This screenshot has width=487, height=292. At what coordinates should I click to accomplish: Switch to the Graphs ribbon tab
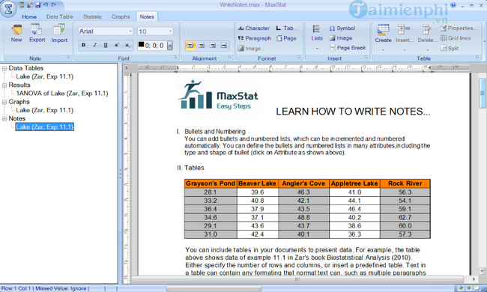(121, 16)
